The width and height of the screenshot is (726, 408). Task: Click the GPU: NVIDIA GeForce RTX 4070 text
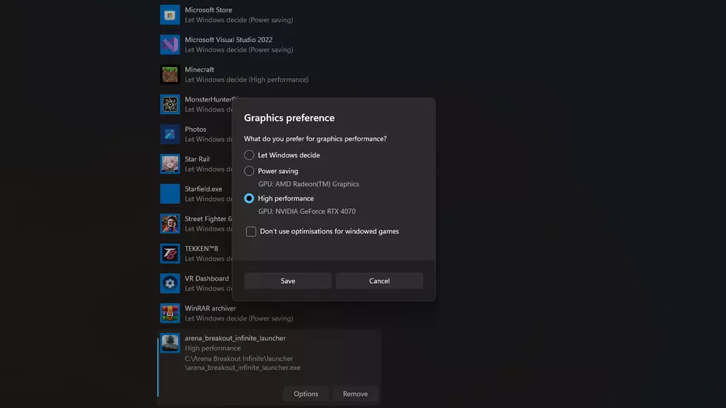(307, 211)
